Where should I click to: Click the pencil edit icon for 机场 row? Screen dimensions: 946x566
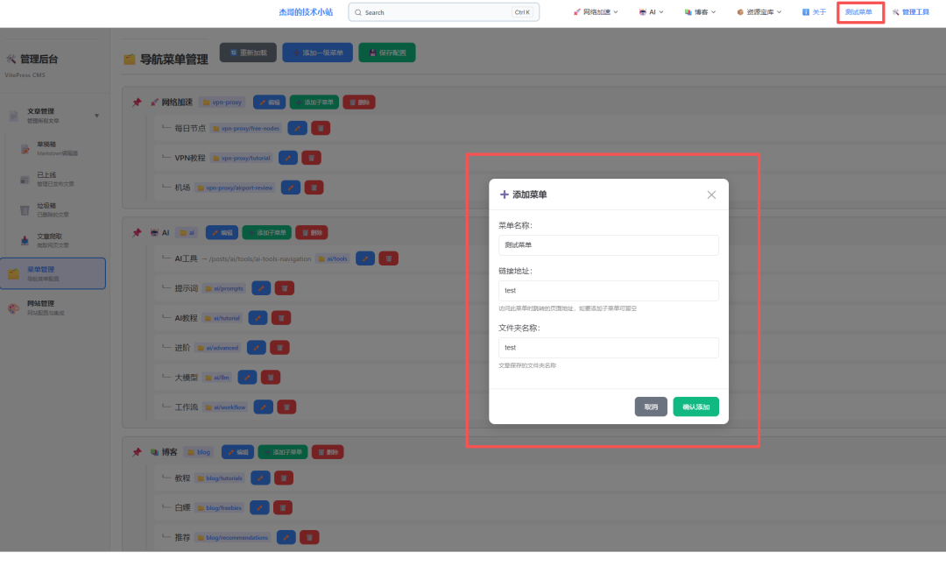pyautogui.click(x=291, y=187)
